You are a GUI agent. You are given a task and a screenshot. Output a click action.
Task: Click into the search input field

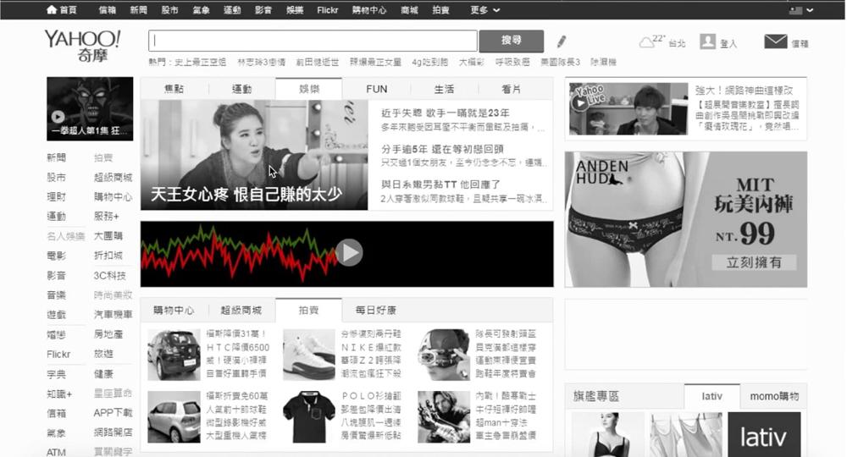click(x=313, y=41)
